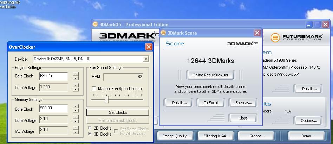Decrease Engine Core Voltage with down arrow

76,89
